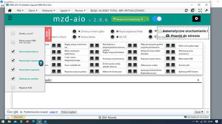
Task: Go to the home icon
Action: tap(10, 11)
